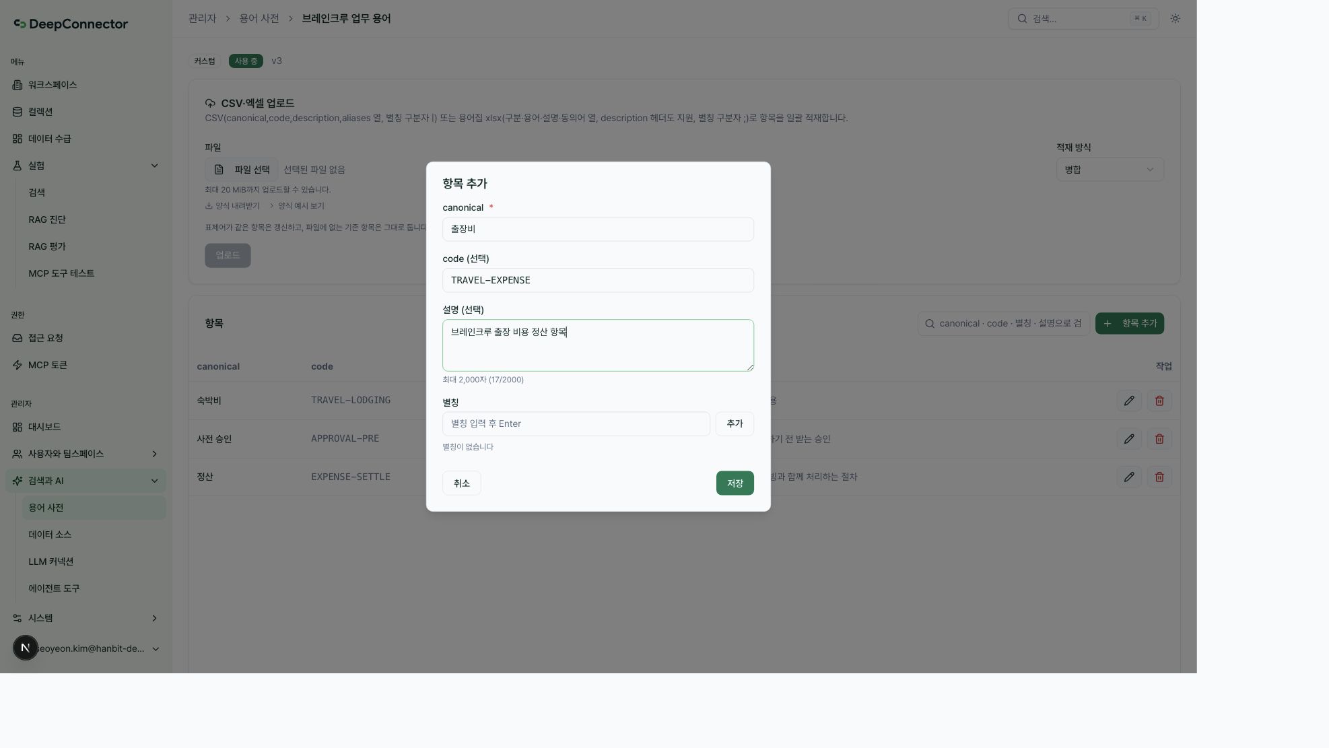This screenshot has height=748, width=1329.
Task: Collapse the 실험 sidebar section
Action: (x=86, y=166)
